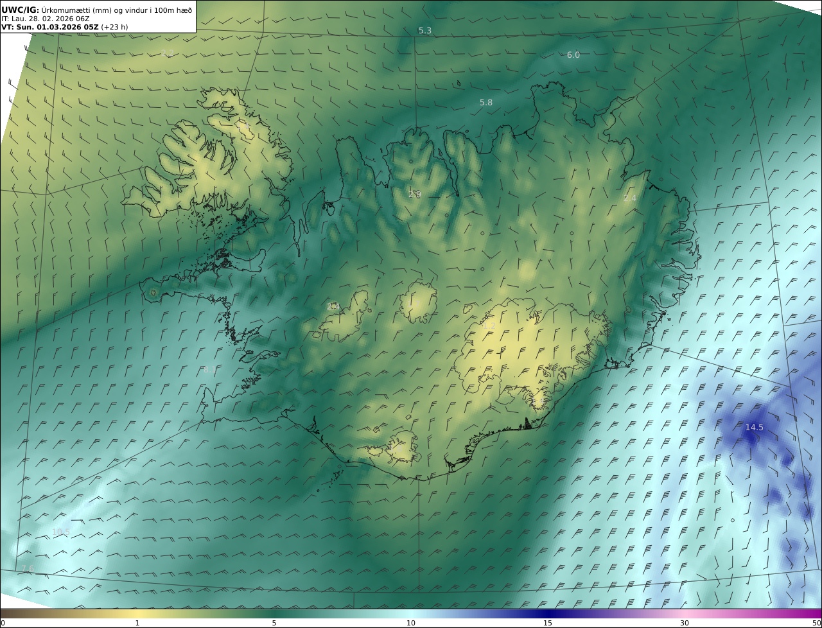Click the 15 tick on the color scale
The height and width of the screenshot is (628, 822).
(x=548, y=623)
